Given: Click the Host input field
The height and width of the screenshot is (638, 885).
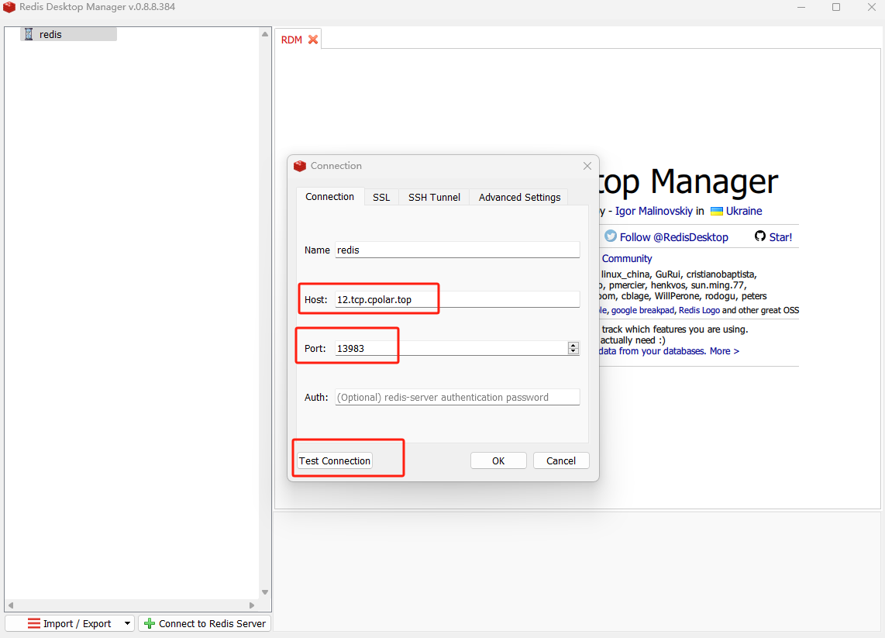Looking at the screenshot, I should click(x=457, y=299).
